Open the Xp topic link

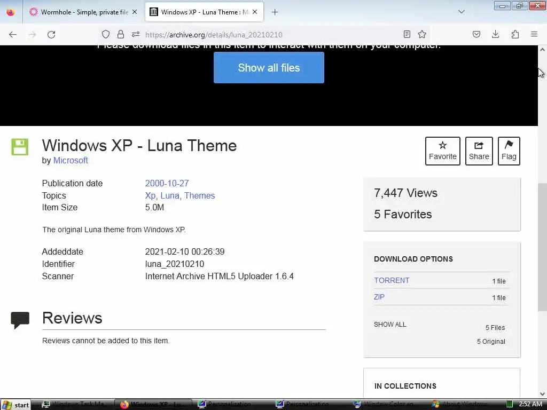tap(150, 195)
